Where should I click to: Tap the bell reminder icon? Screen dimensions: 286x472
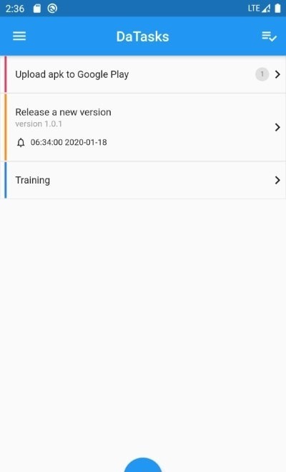[21, 142]
